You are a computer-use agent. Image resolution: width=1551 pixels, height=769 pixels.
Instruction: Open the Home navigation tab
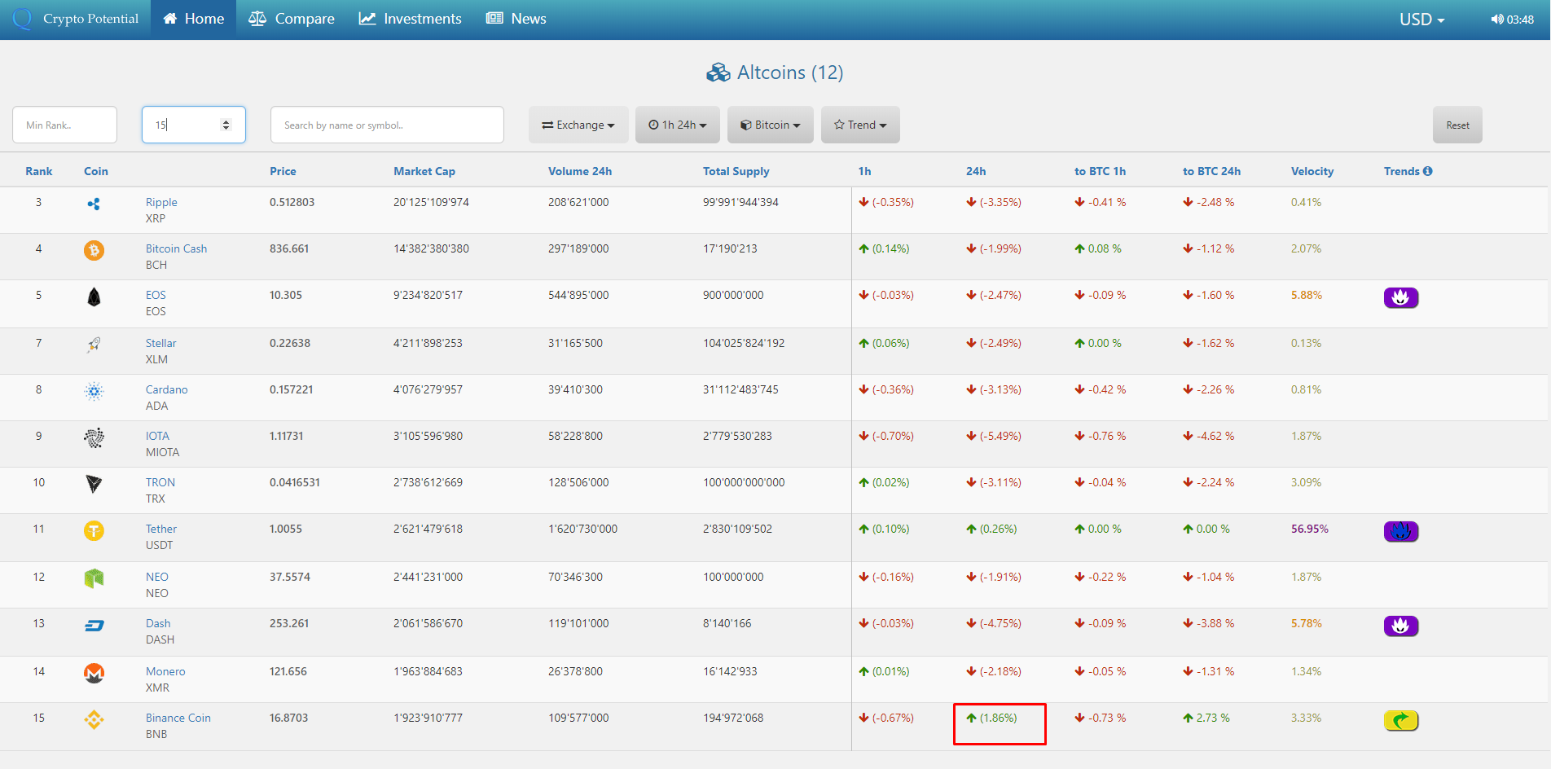pos(193,19)
